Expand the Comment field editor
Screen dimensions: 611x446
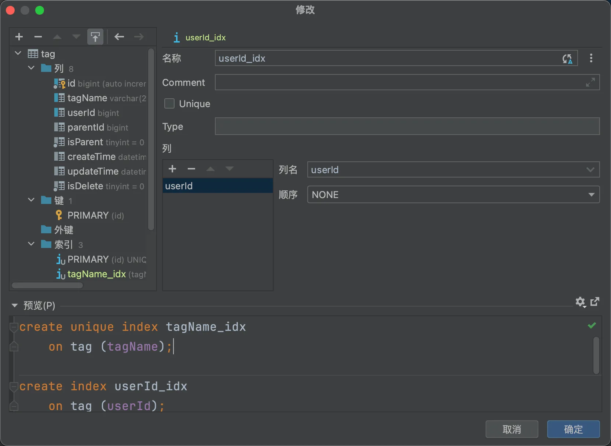590,82
